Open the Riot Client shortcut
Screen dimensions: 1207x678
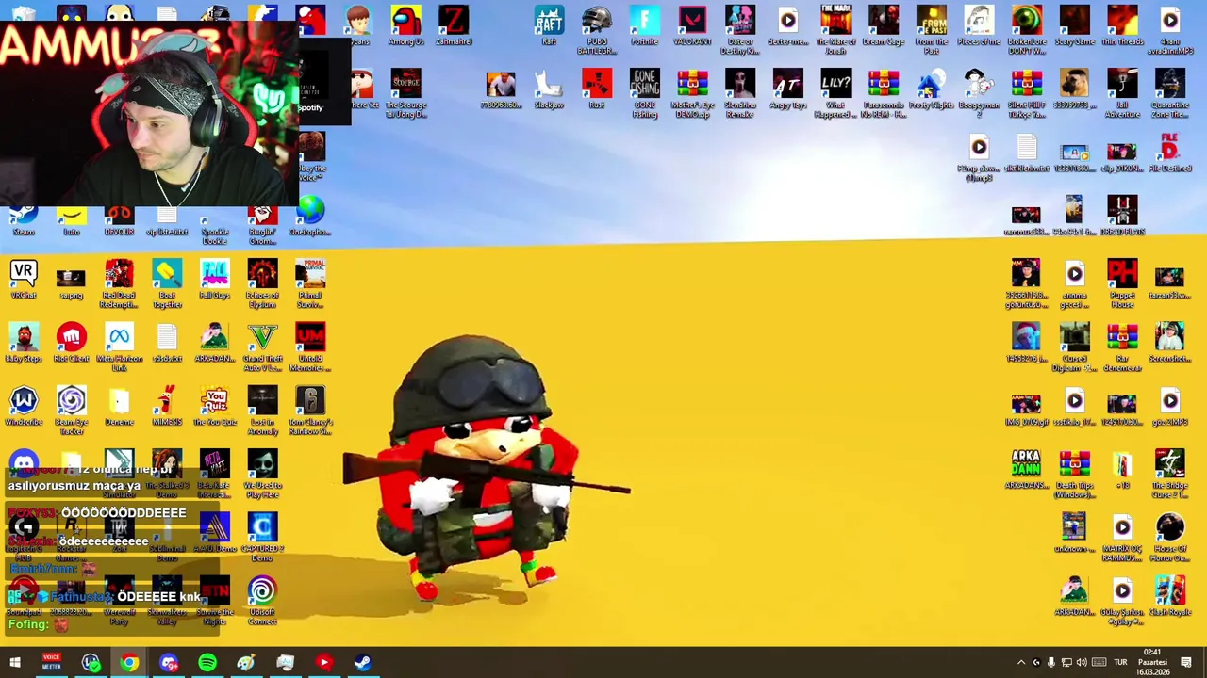click(x=72, y=342)
